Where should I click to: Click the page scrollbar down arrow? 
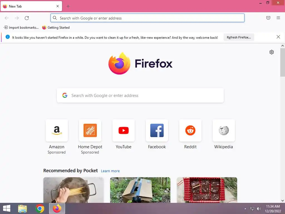282,201
